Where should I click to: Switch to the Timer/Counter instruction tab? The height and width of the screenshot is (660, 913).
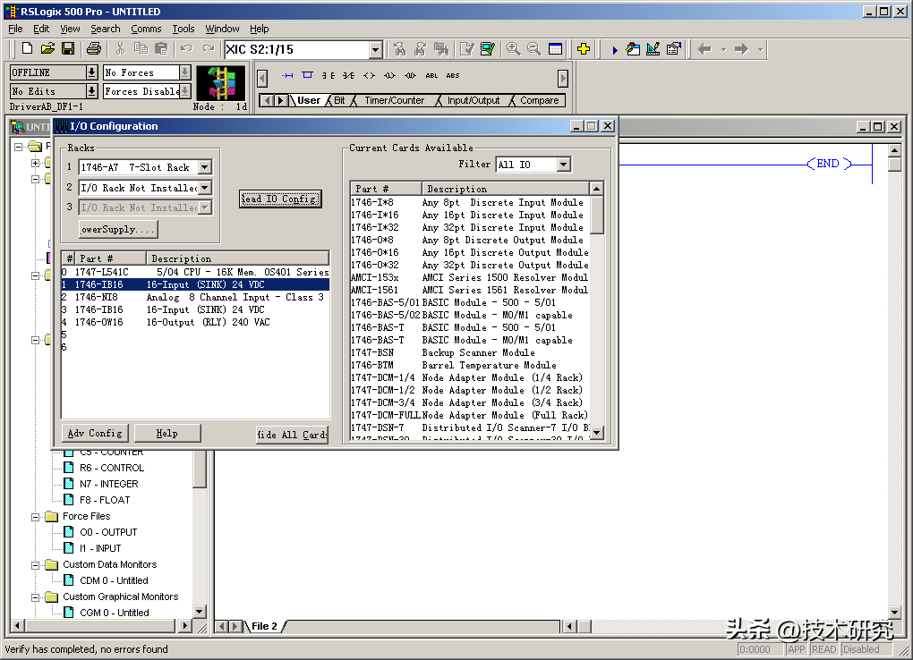coord(394,100)
